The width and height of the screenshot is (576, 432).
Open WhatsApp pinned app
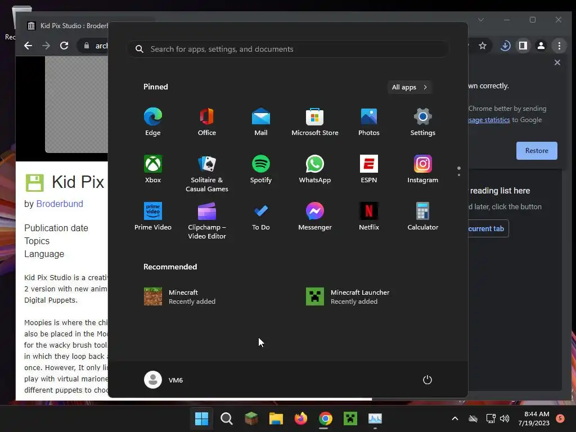coord(315,169)
